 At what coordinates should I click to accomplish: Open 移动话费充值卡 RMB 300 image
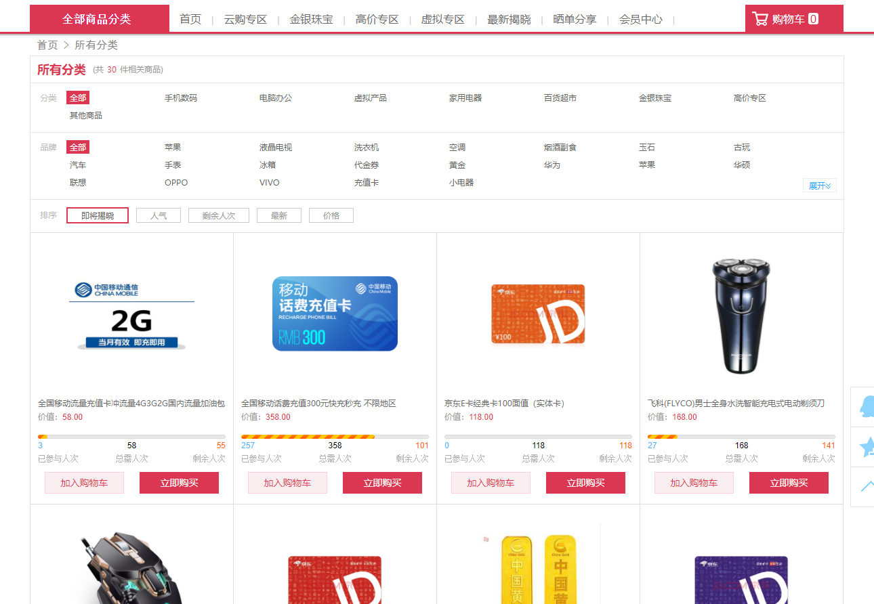(335, 314)
